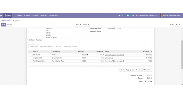Expand My Company (San Francisco) selector
Image resolution: width=183 pixels, height=98 pixels.
[147, 15]
